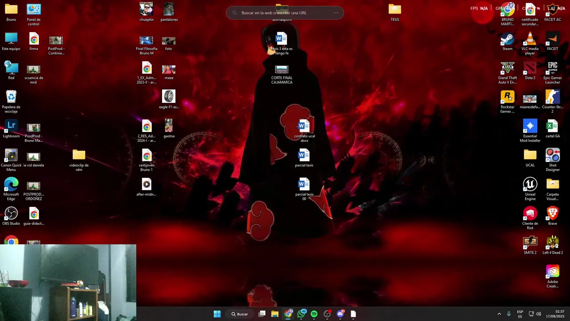Screen dimensions: 570x321
Task: Open Rockstar Games Launcher shortcut
Action: tap(507, 102)
